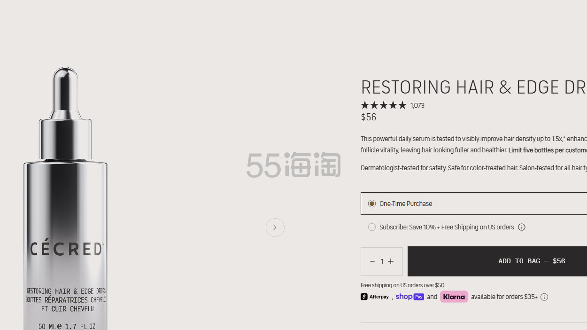Open the Subscribe option info icon
The image size is (587, 330).
tap(521, 227)
